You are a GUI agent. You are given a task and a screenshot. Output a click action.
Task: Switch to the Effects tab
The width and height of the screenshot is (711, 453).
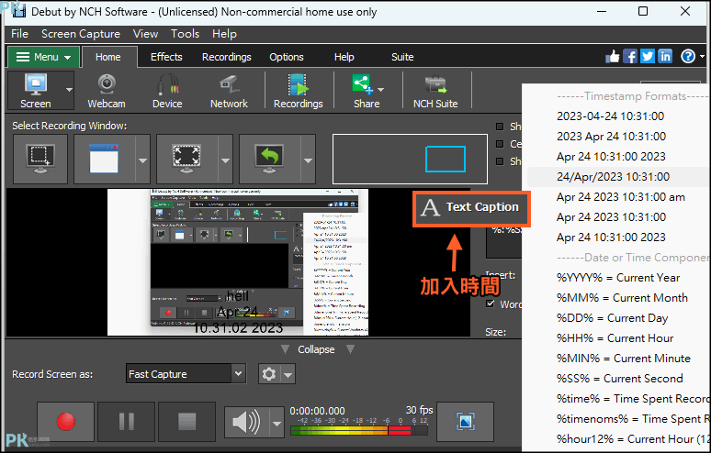[166, 57]
